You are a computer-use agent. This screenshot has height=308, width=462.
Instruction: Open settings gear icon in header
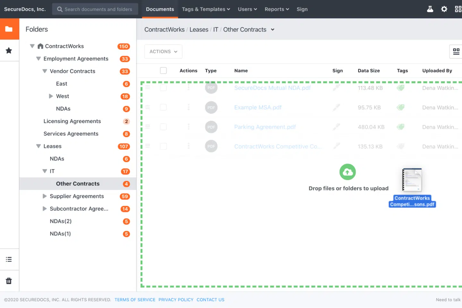pos(444,9)
